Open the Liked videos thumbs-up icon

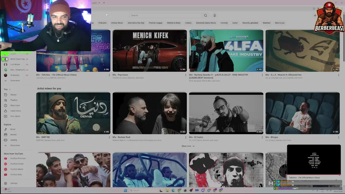pyautogui.click(x=5, y=111)
